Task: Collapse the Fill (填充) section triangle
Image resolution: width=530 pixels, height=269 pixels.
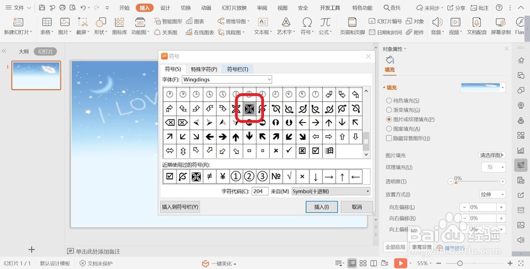Action: pyautogui.click(x=384, y=88)
